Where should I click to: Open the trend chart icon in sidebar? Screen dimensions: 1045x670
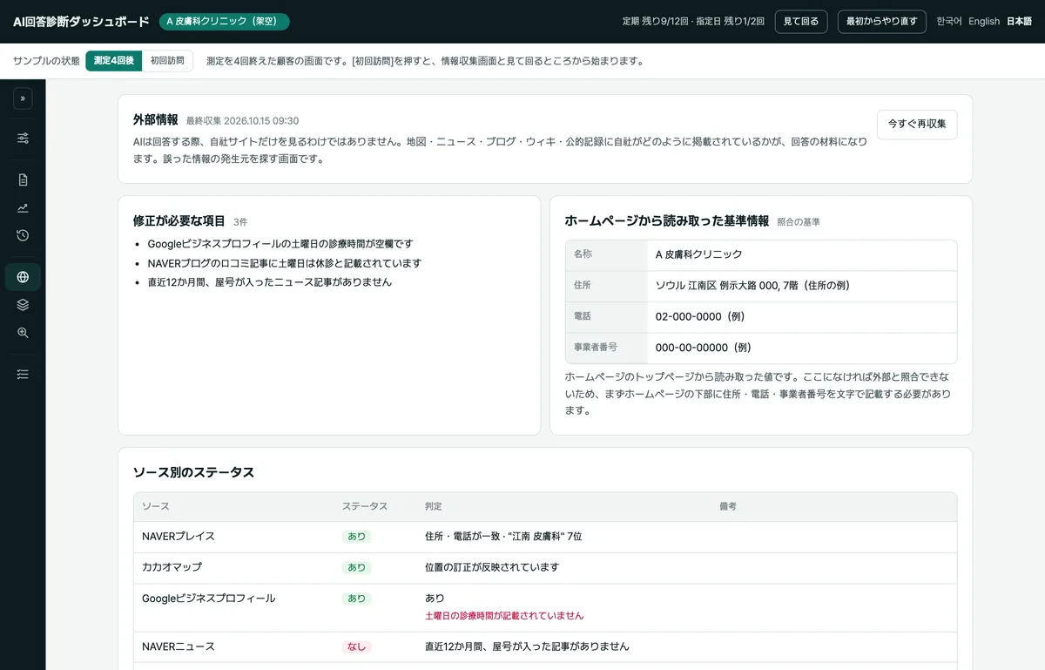tap(23, 207)
